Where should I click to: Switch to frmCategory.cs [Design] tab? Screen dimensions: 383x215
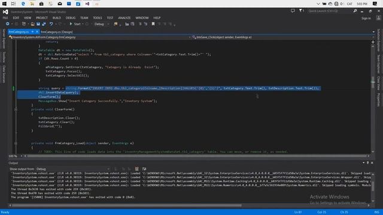[57, 32]
